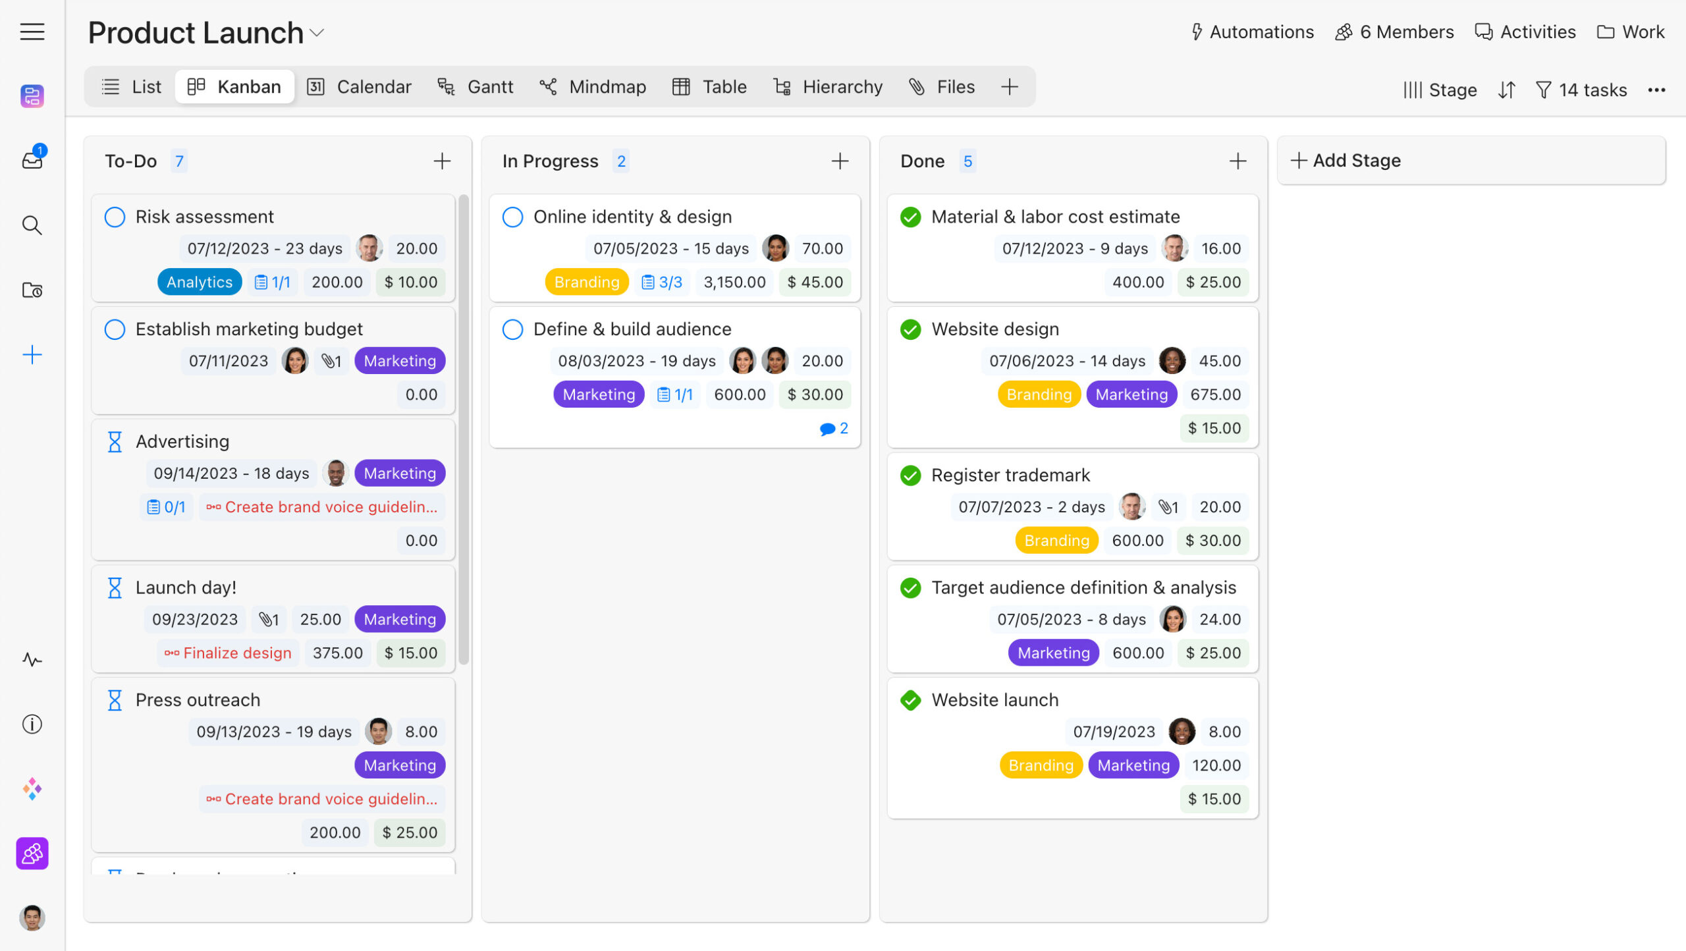Open the Stage grouping dropdown
The width and height of the screenshot is (1686, 951).
[1440, 90]
